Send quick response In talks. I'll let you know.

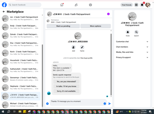66,86
